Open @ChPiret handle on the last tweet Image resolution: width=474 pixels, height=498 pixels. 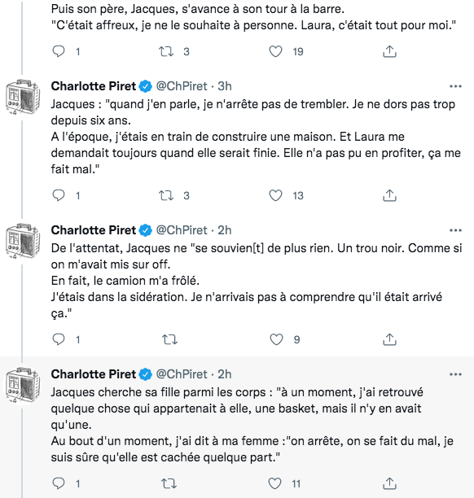click(x=182, y=374)
